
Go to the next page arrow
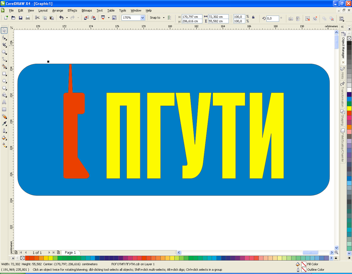pyautogui.click(x=49, y=253)
